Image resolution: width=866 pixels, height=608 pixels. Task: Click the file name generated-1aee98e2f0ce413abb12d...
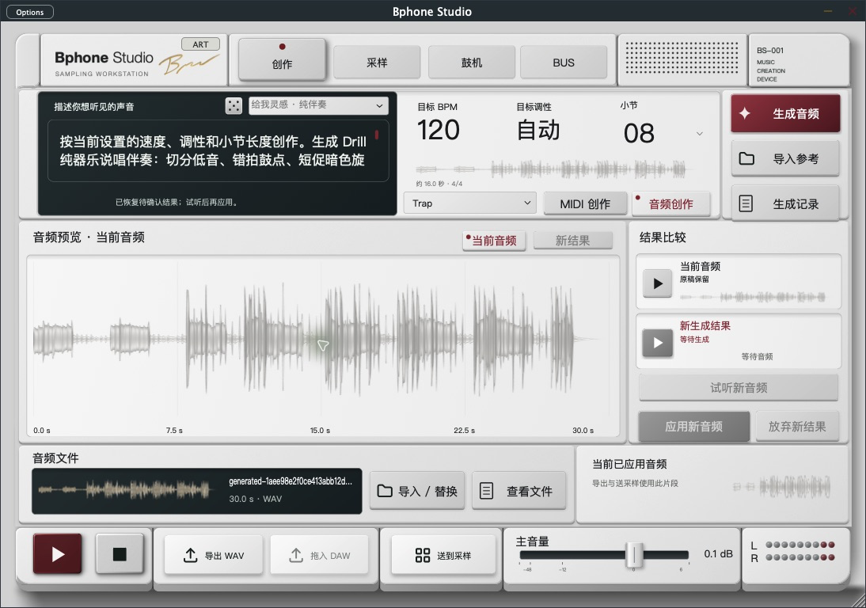tap(290, 481)
